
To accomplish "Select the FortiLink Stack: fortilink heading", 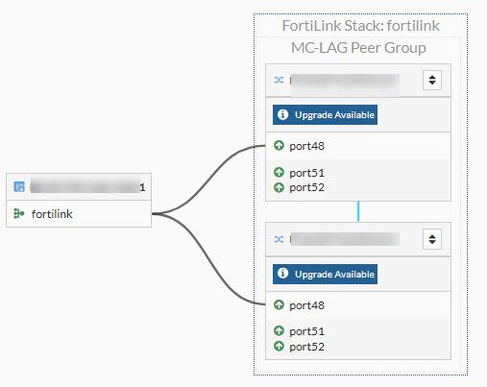I will point(360,26).
